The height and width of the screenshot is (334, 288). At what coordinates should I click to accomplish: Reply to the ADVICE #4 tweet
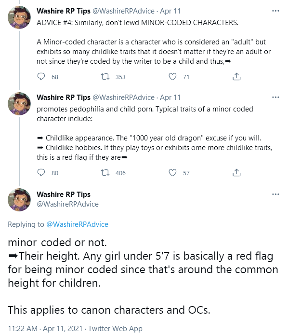pyautogui.click(x=41, y=76)
